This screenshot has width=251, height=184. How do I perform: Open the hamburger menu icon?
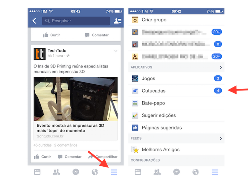click(114, 172)
